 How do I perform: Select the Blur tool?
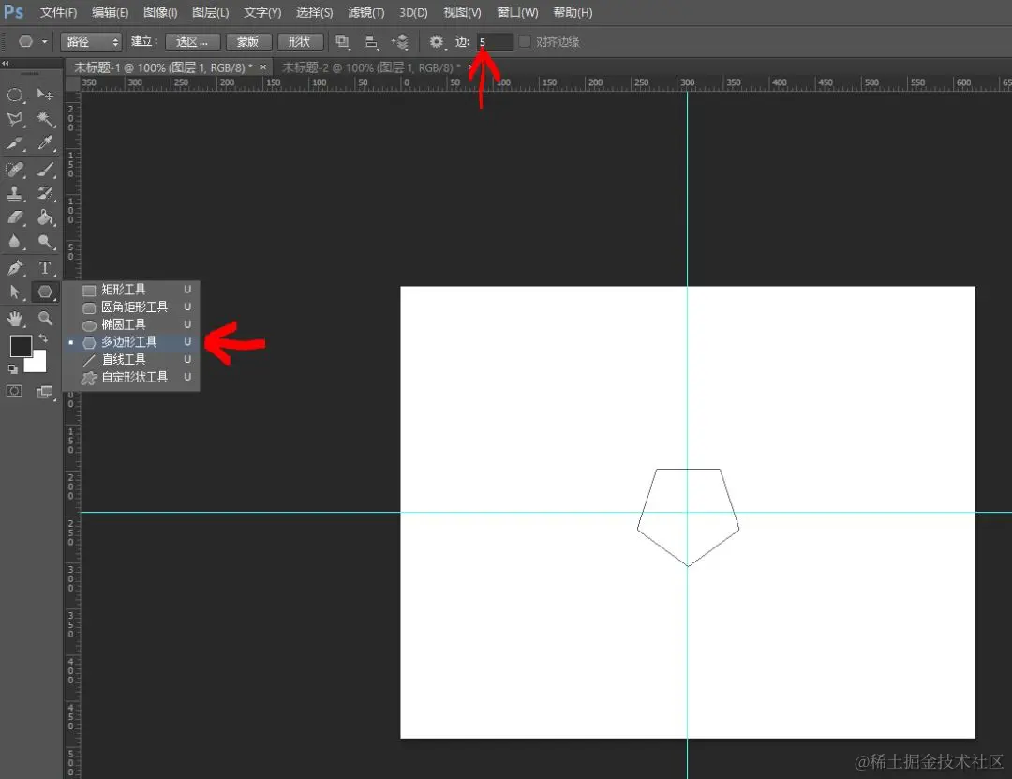pos(15,242)
